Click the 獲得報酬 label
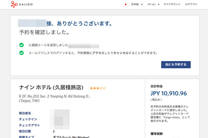This screenshot has width=208, height=138. click(157, 134)
